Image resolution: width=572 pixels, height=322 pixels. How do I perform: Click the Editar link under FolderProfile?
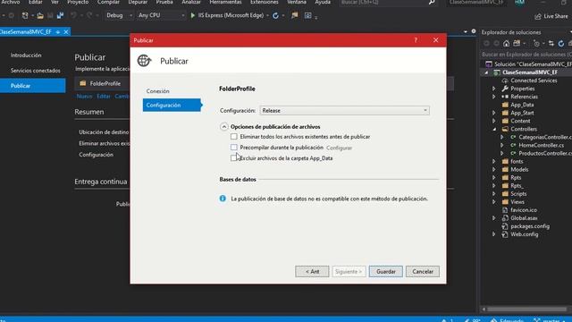104,96
